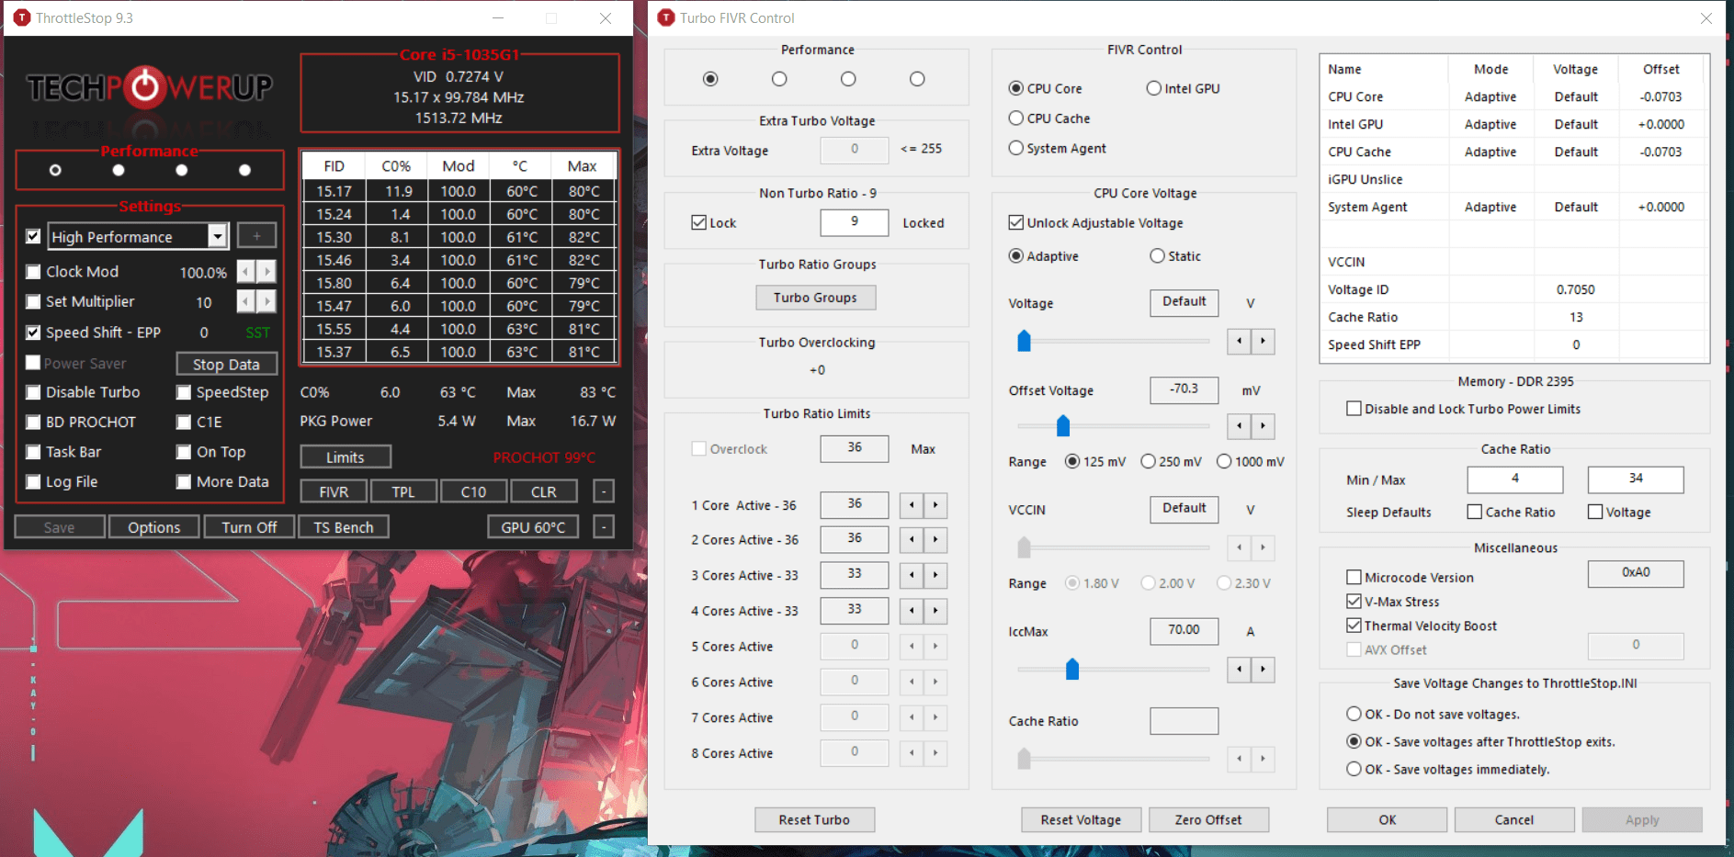Image resolution: width=1734 pixels, height=857 pixels.
Task: Click Reset Turbo
Action: pos(814,819)
